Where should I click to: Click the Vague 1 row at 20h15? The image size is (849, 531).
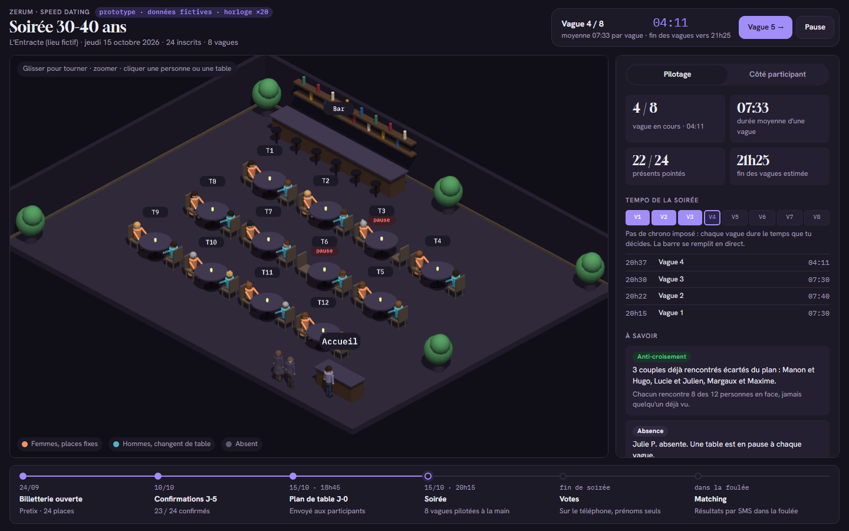[x=728, y=313]
